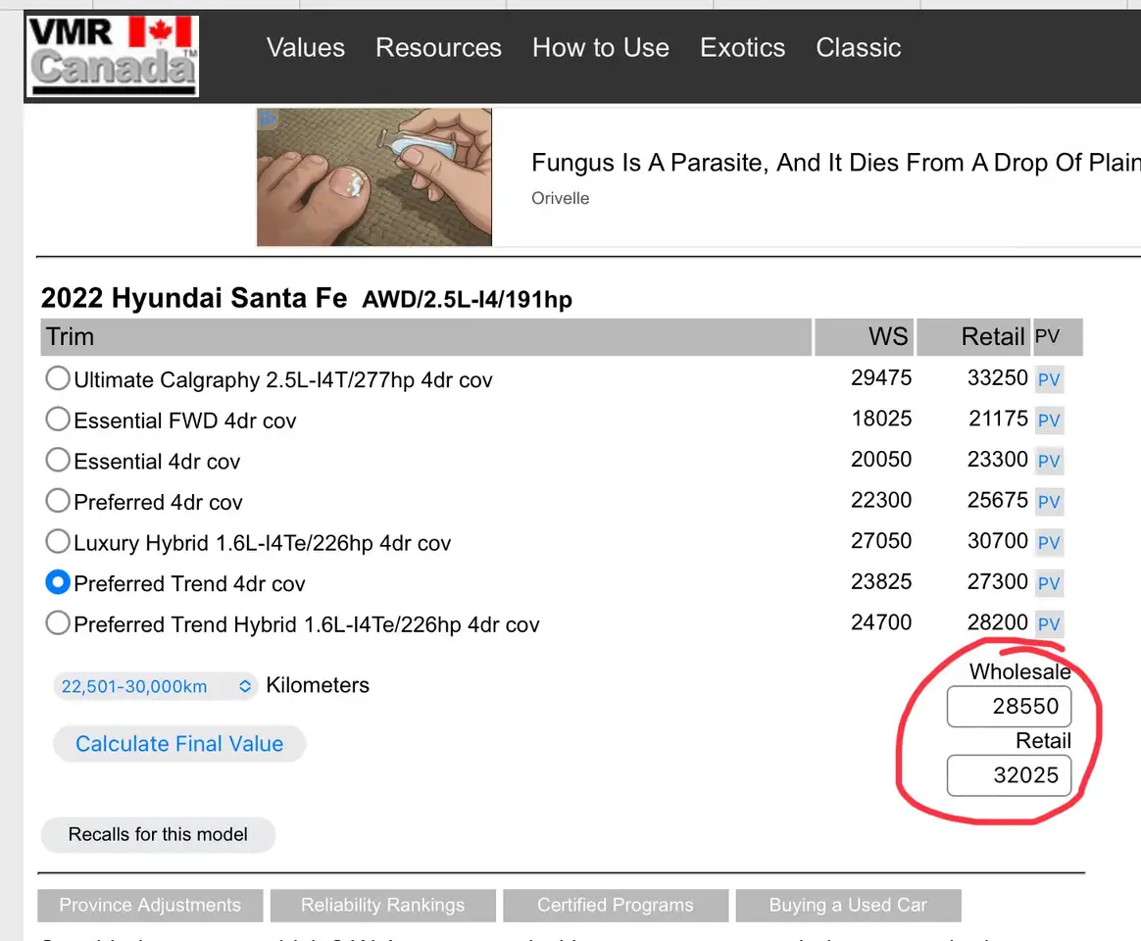Click the Fungus Is A Parasite ad headline

pyautogui.click(x=835, y=163)
